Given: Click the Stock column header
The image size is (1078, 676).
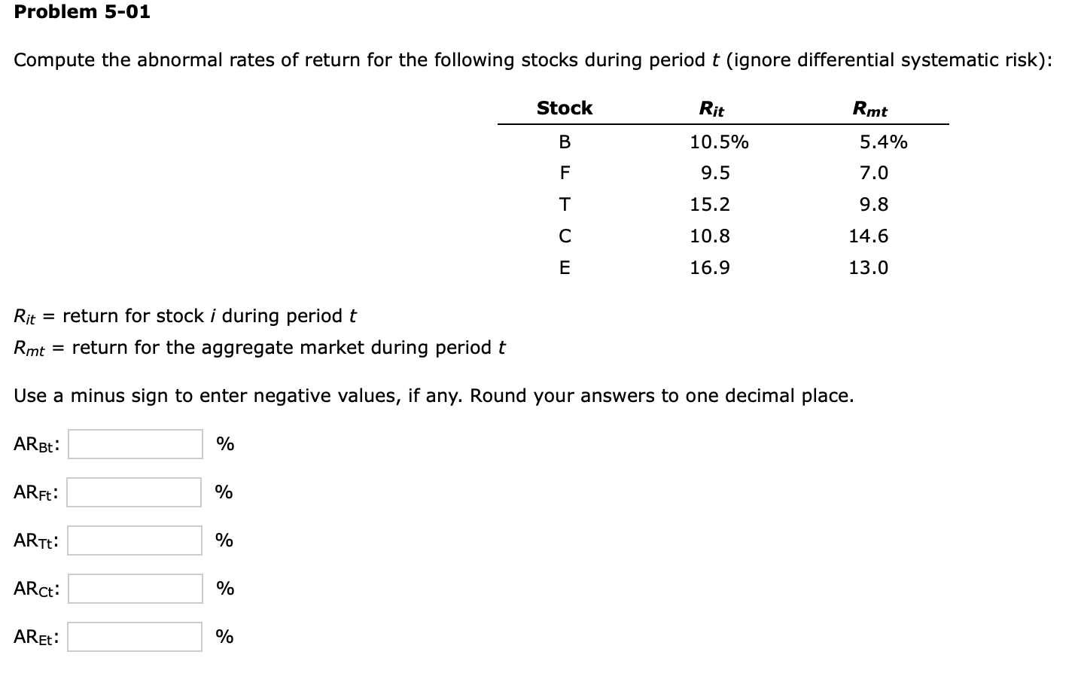Looking at the screenshot, I should [x=564, y=108].
